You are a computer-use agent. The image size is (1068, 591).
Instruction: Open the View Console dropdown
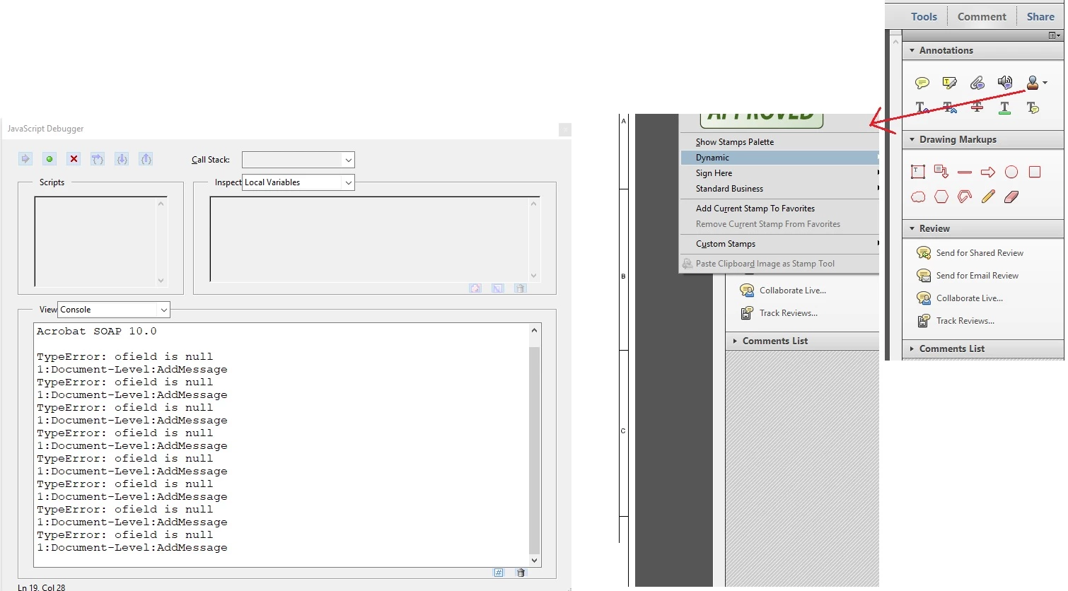click(114, 310)
